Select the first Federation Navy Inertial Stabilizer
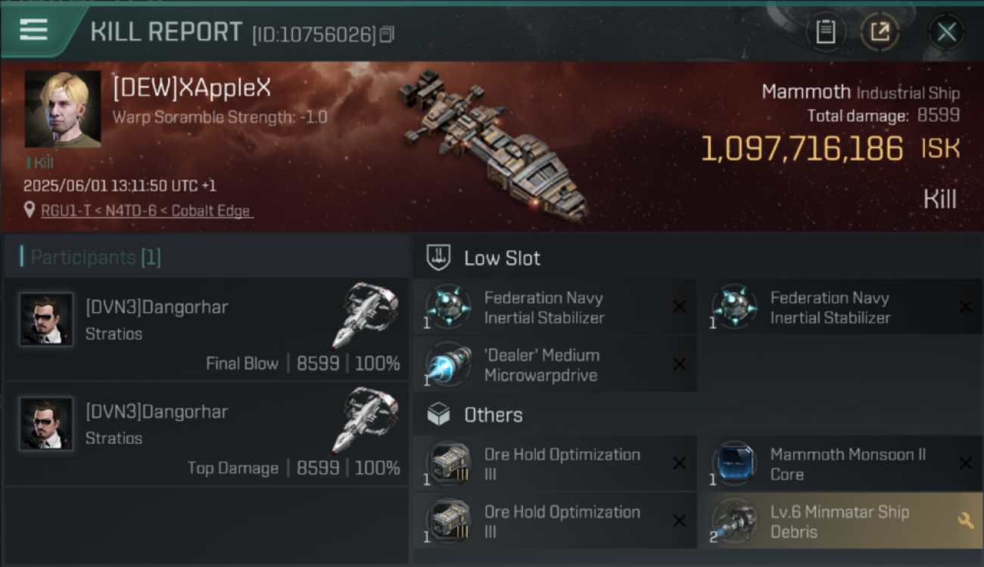 coord(555,307)
